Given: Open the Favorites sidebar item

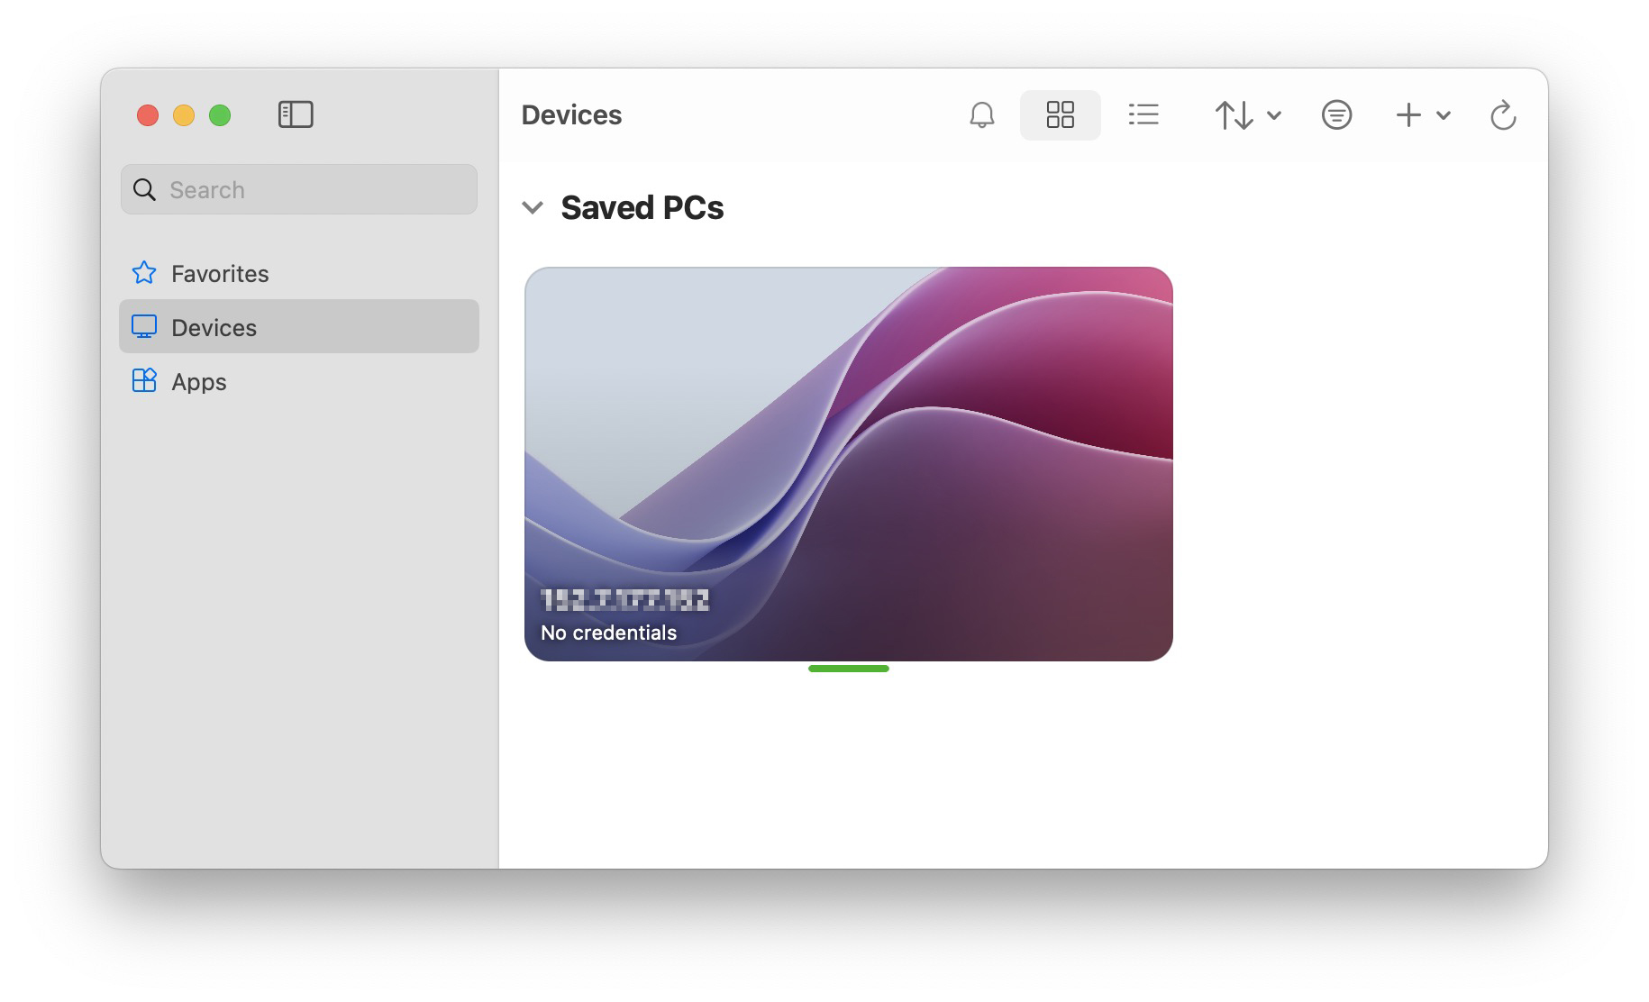Looking at the screenshot, I should tap(220, 274).
